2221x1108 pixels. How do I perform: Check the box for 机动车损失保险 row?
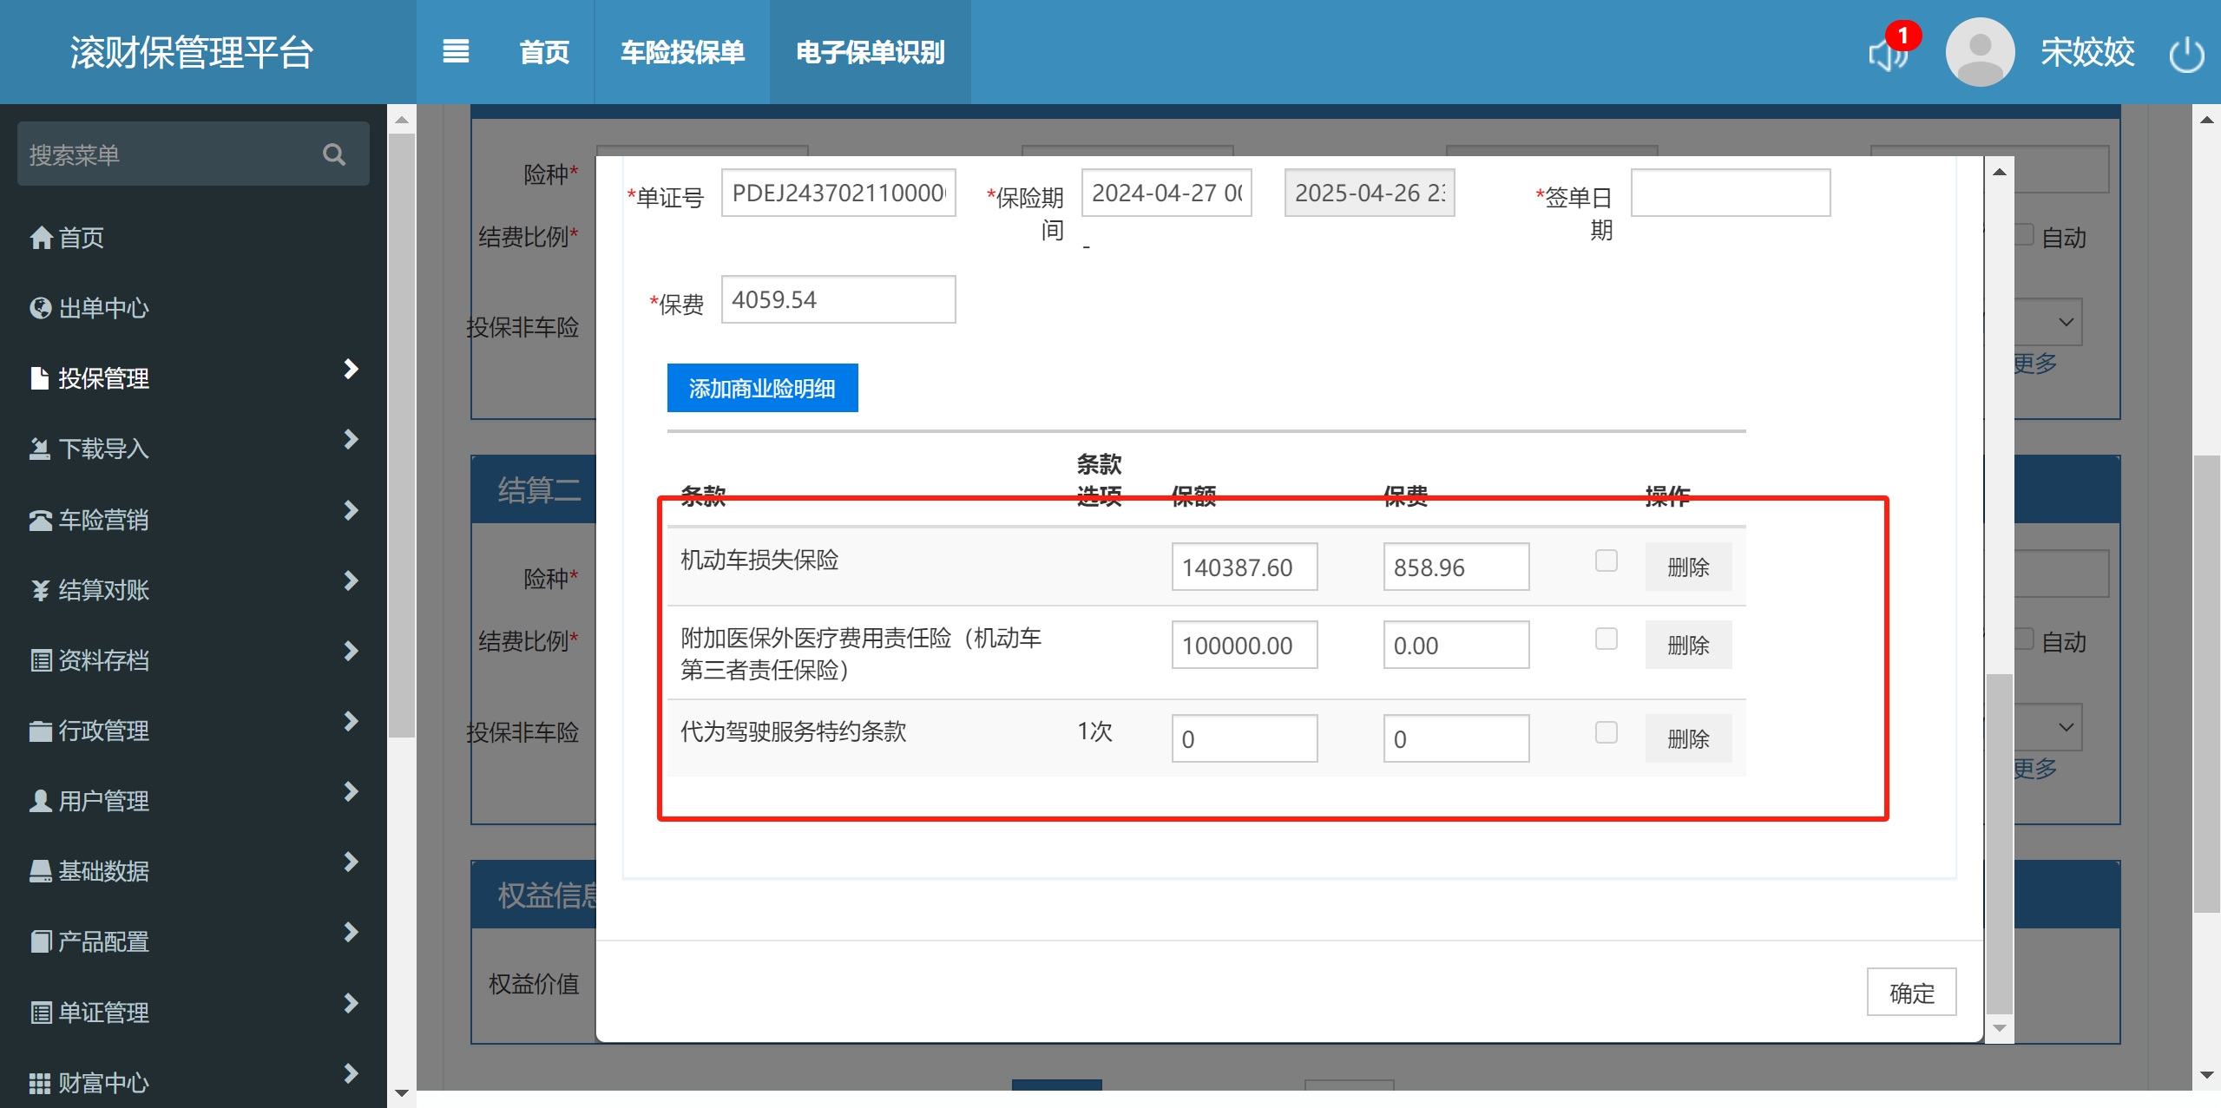(x=1606, y=561)
